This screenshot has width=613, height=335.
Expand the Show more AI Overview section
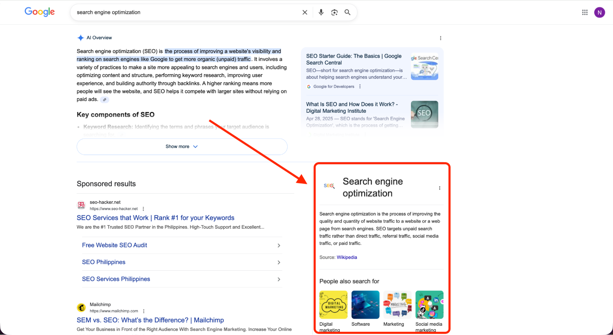point(182,146)
